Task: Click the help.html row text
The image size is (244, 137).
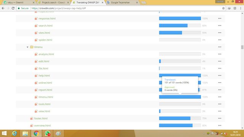Action: click(44, 76)
